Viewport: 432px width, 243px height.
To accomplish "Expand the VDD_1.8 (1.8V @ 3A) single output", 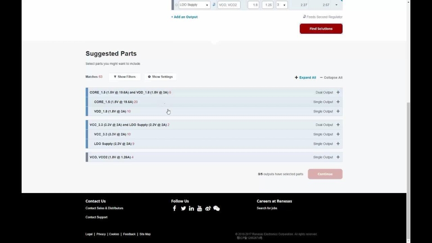I will click(338, 111).
